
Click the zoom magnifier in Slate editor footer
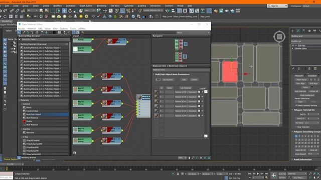pos(193,158)
